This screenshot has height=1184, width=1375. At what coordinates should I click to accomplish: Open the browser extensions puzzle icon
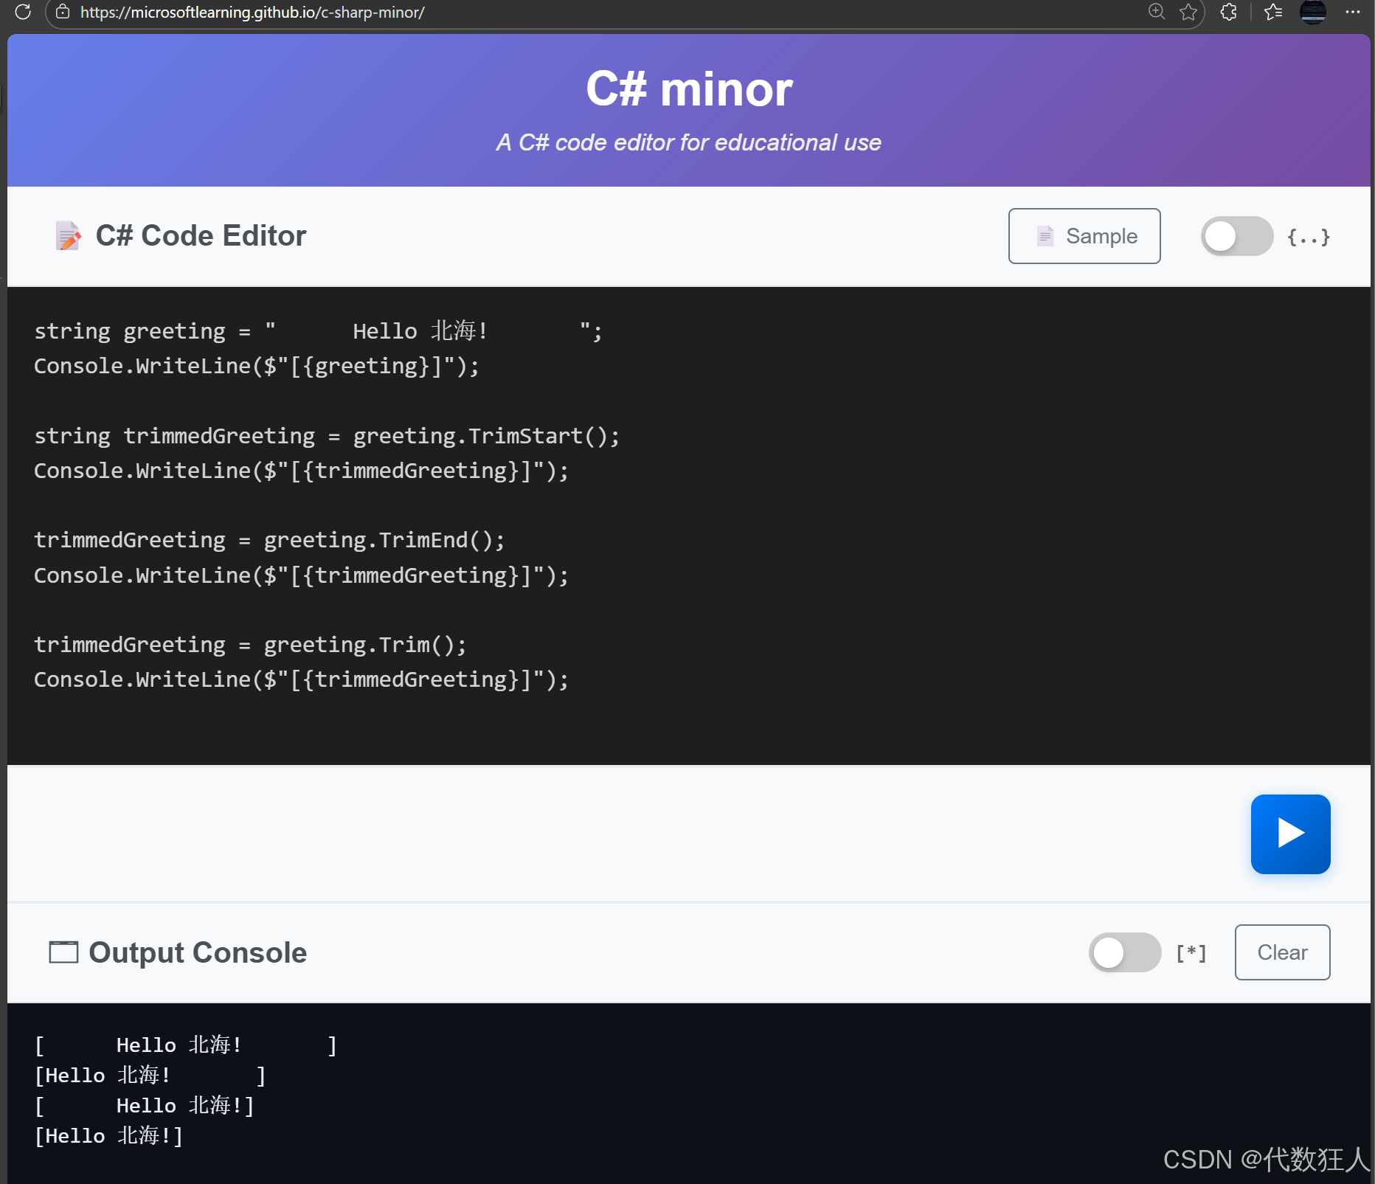tap(1228, 12)
